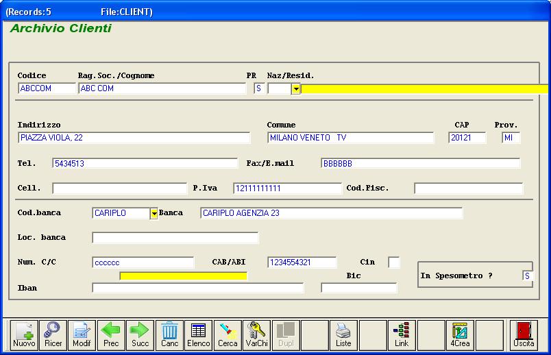Click the empty Cod.Fisc. field
551x355 pixels.
pyautogui.click(x=469, y=188)
